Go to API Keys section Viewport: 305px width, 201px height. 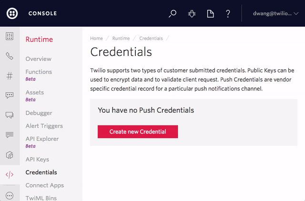(37, 159)
